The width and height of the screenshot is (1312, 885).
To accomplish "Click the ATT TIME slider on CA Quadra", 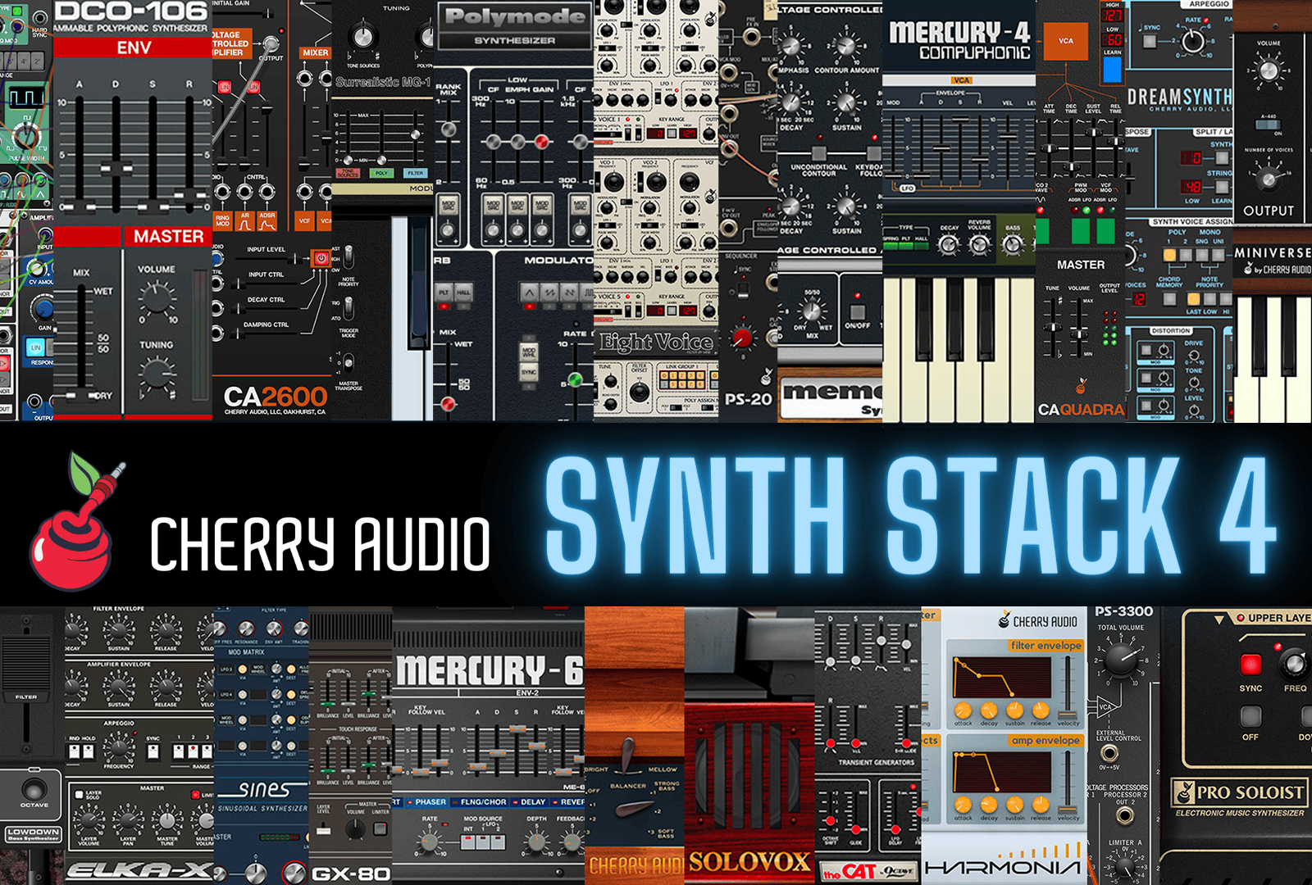I will pyautogui.click(x=1050, y=147).
